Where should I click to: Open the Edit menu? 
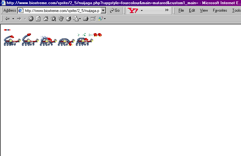pos(192,10)
